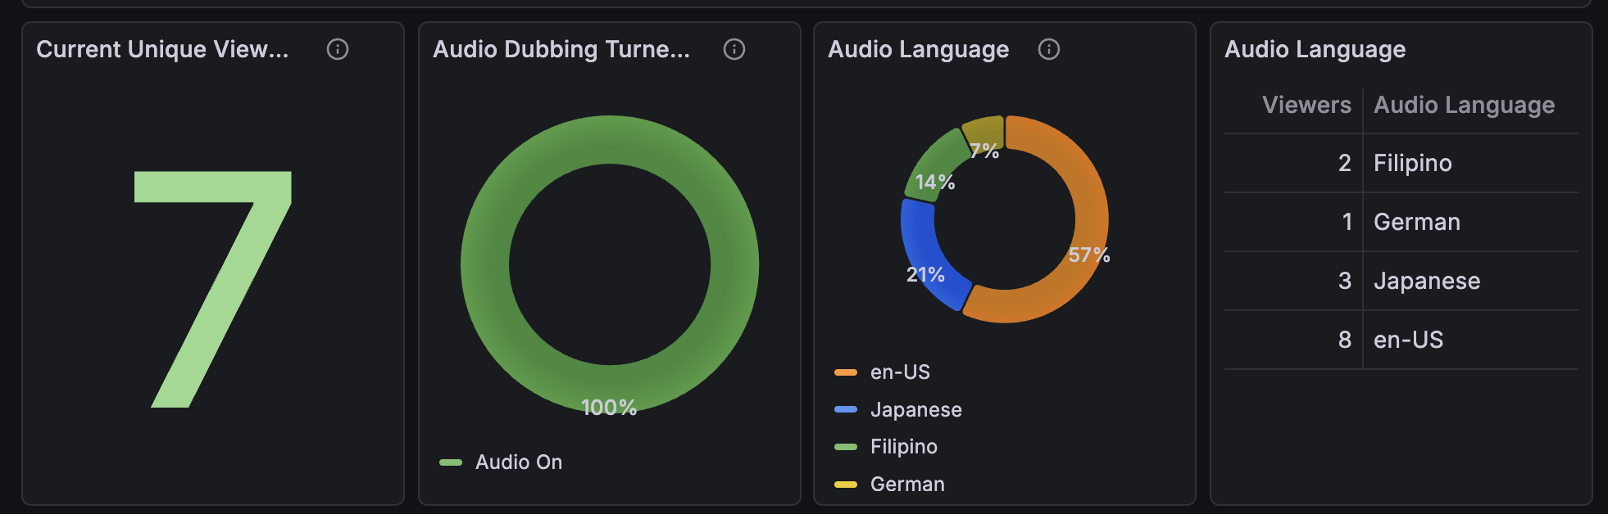This screenshot has height=514, width=1608.
Task: Open the Audio Dubbing panel title menu
Action: (x=561, y=49)
